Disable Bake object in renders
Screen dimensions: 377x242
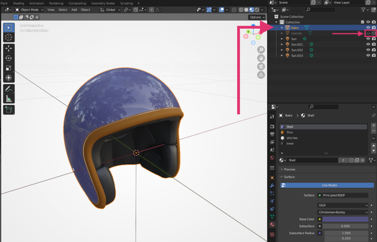point(374,28)
